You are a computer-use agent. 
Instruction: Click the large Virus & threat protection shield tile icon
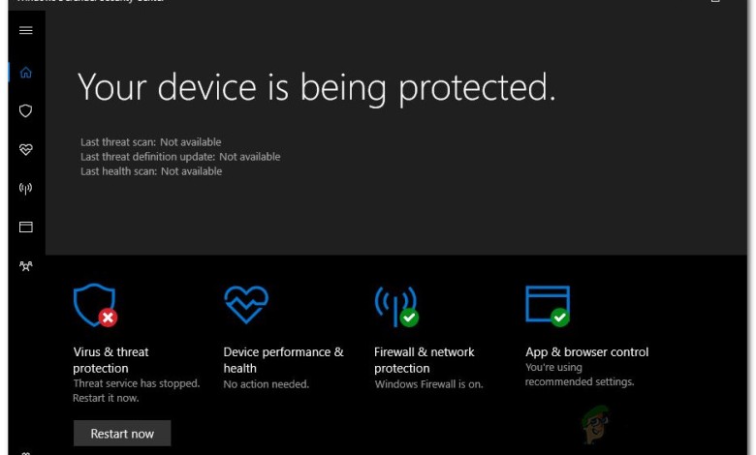(93, 304)
